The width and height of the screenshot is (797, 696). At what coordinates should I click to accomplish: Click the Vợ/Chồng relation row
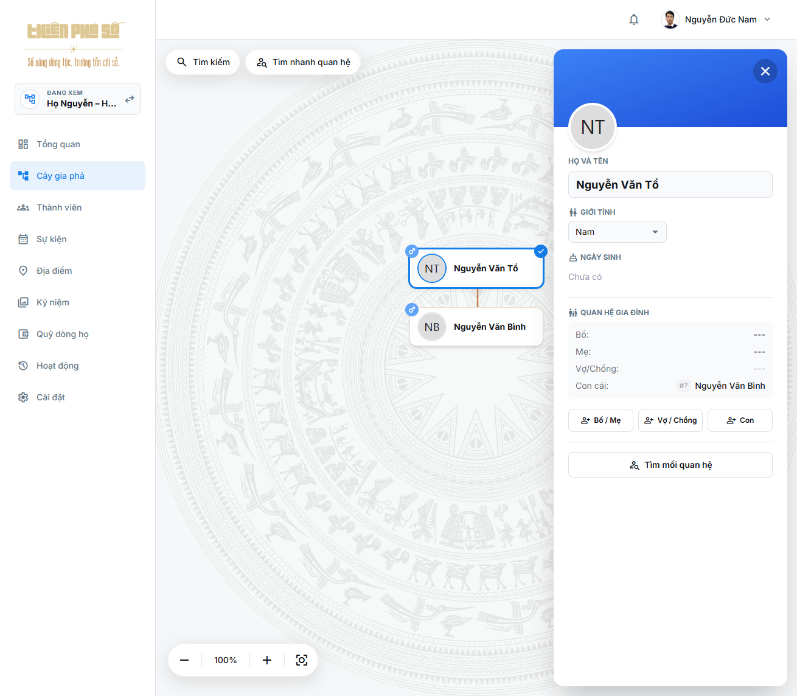click(670, 369)
